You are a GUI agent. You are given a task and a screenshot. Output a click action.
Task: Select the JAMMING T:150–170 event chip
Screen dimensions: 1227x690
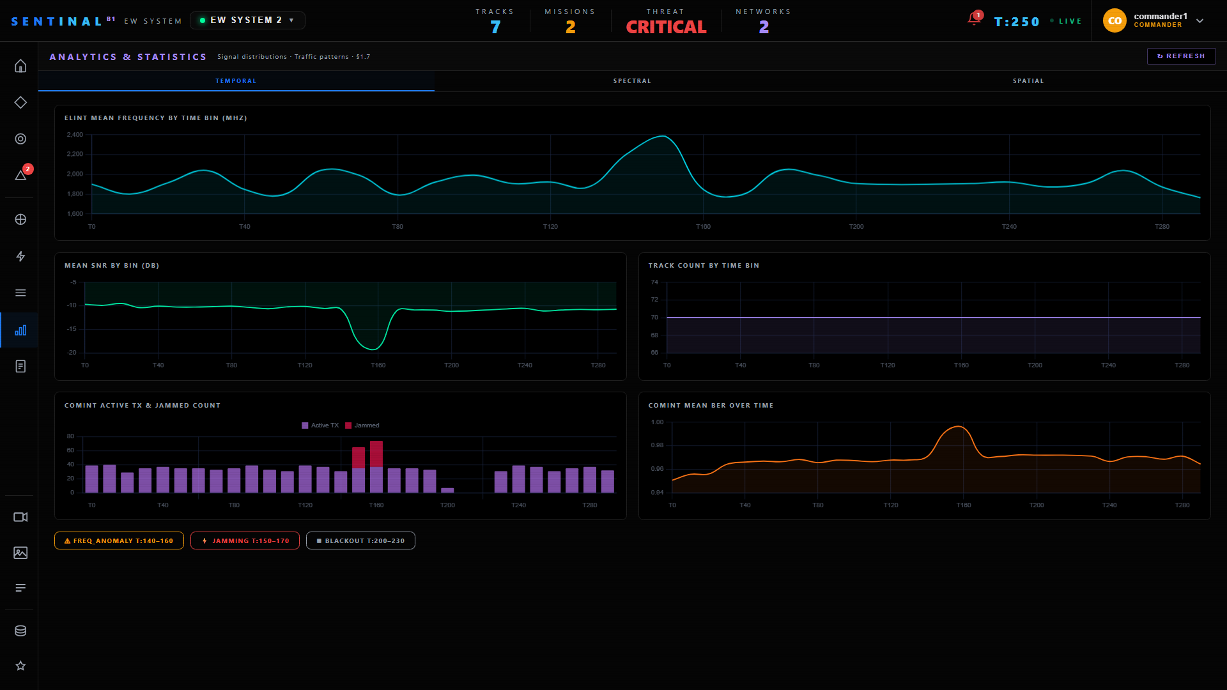click(245, 540)
